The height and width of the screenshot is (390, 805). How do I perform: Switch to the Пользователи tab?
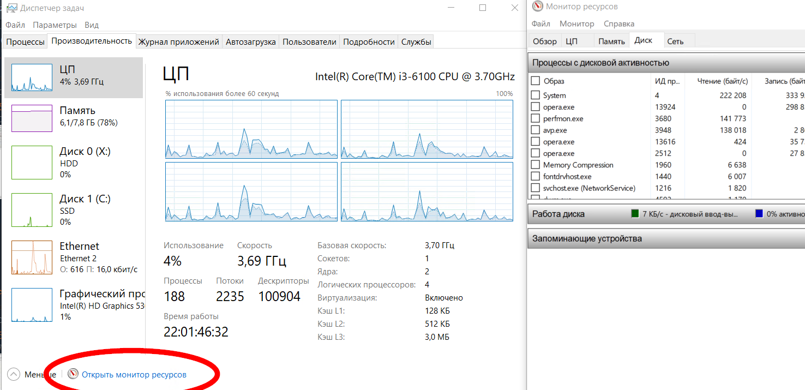pyautogui.click(x=309, y=42)
